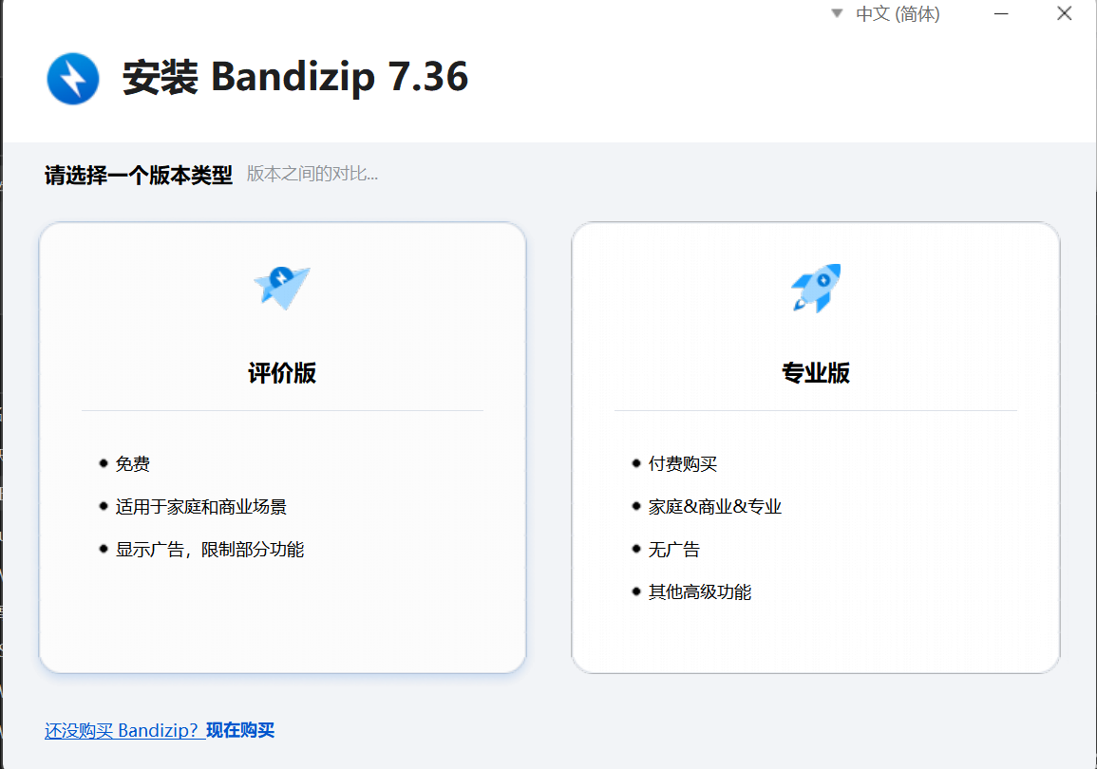Viewport: 1097px width, 769px height.
Task: Click the 其他高级功能 bullet item
Action: (x=700, y=592)
